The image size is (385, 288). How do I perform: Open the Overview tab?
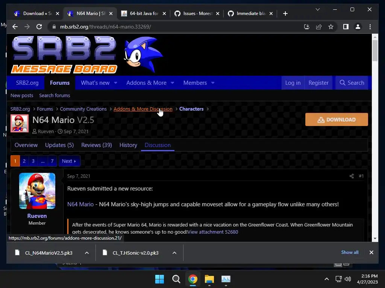point(26,145)
